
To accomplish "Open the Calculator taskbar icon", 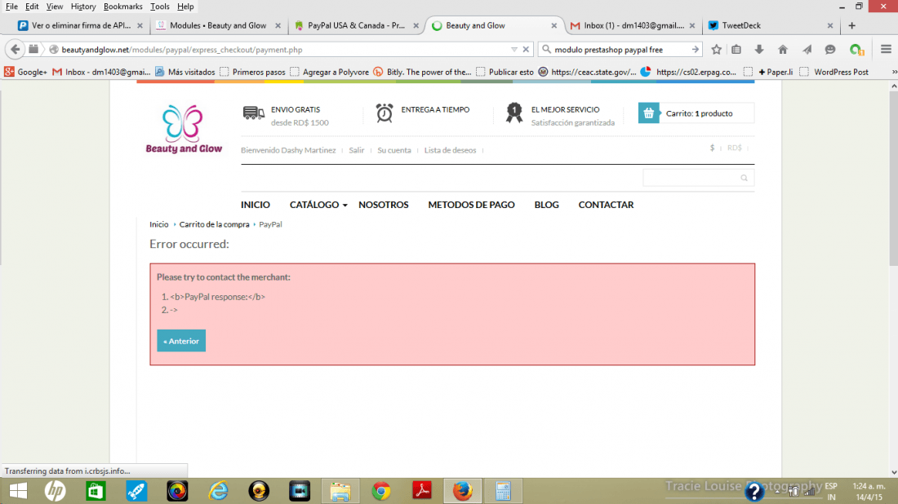I will pos(503,491).
